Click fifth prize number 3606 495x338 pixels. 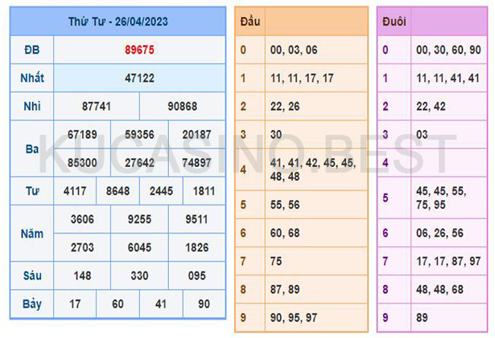[x=82, y=219]
